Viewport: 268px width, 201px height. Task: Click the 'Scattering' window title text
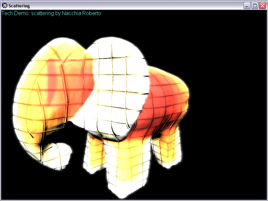[19, 6]
